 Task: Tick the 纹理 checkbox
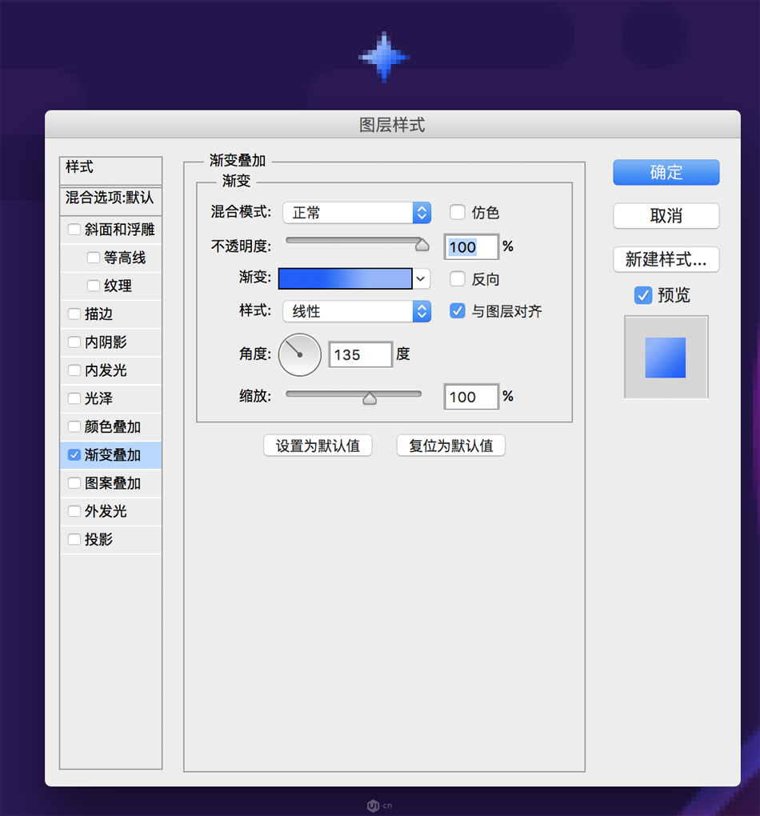pos(93,286)
